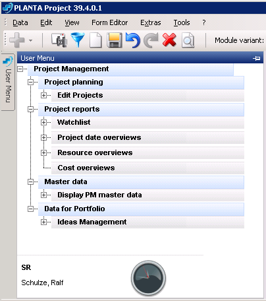Click the floppy disk Save icon

(115, 40)
